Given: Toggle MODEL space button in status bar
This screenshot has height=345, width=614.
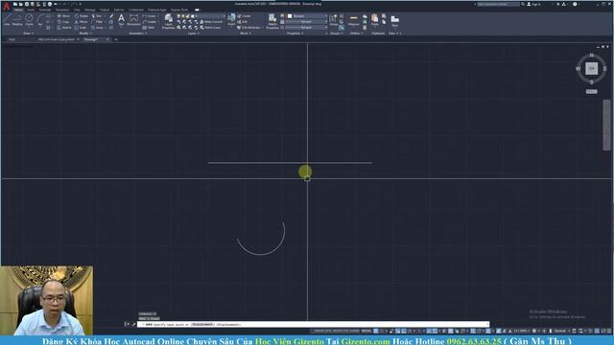Looking at the screenshot, I should point(366,331).
